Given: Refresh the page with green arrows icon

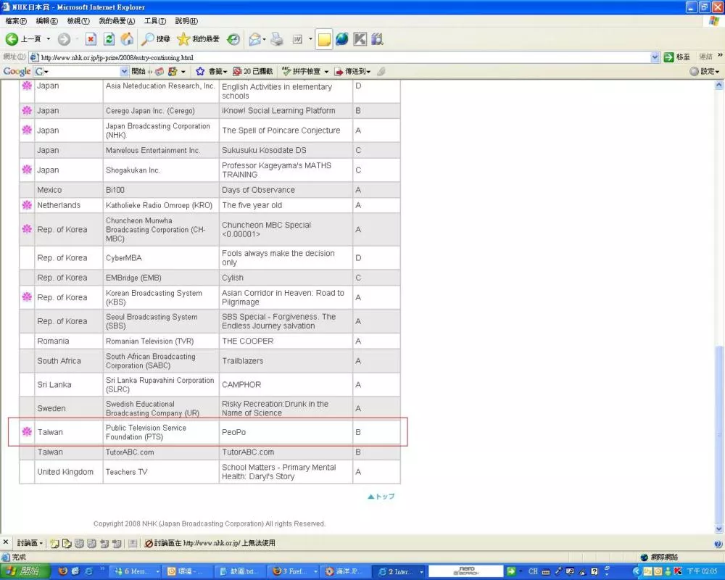Looking at the screenshot, I should click(x=109, y=39).
